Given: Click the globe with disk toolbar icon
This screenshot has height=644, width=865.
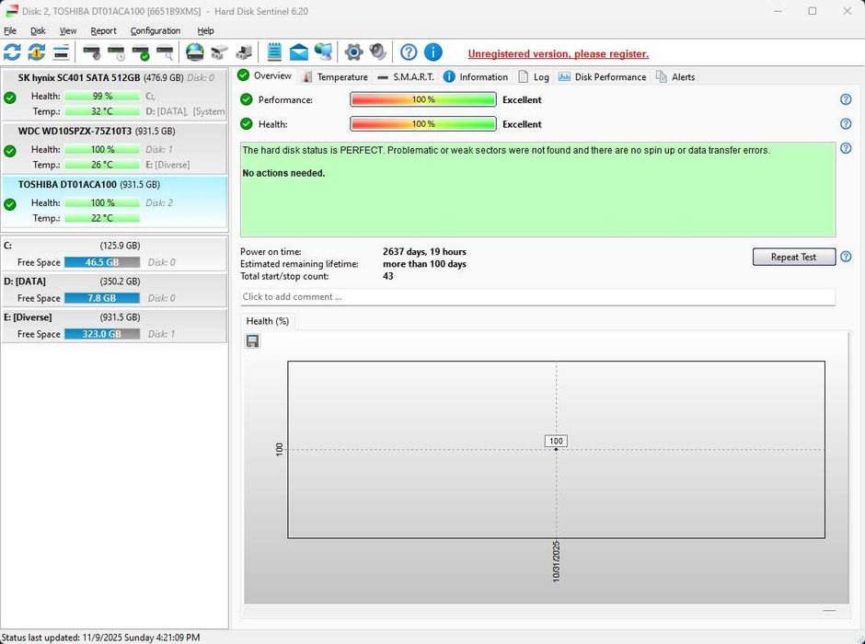Looking at the screenshot, I should pyautogui.click(x=195, y=53).
